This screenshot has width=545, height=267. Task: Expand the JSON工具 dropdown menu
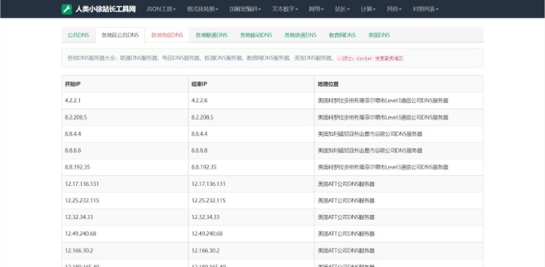tap(161, 9)
